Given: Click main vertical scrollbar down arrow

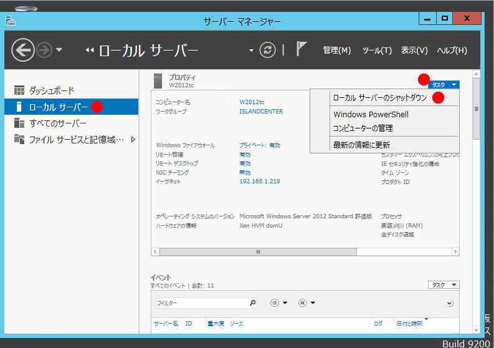Looking at the screenshot, I should [x=477, y=330].
